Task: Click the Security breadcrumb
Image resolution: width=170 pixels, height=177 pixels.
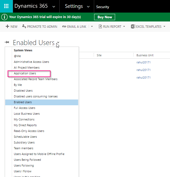Action: click(x=103, y=7)
